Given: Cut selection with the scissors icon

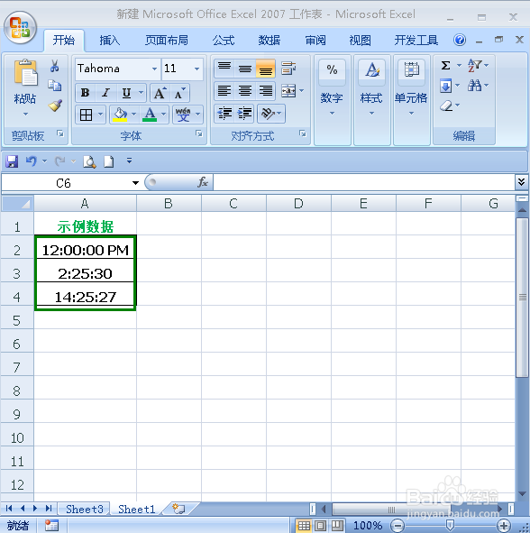Looking at the screenshot, I should [55, 66].
